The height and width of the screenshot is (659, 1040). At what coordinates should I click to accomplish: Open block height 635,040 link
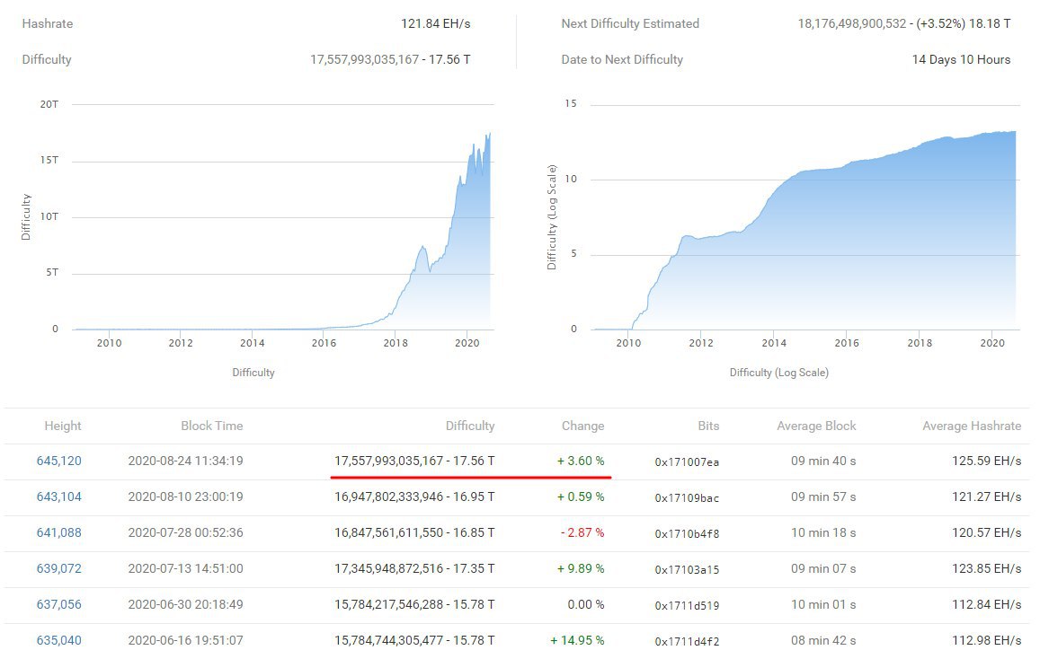[59, 640]
